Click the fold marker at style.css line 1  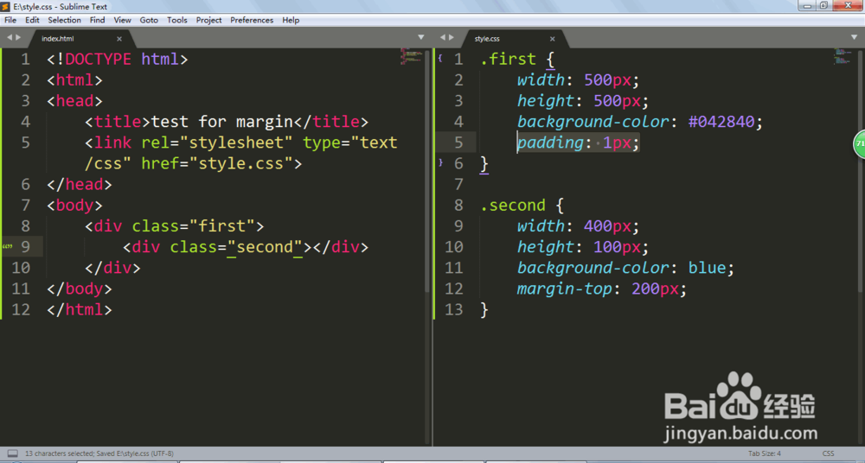click(x=440, y=57)
